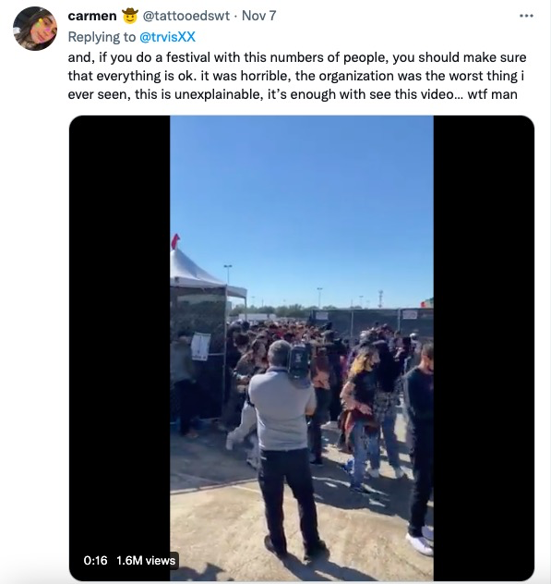The image size is (551, 584).
Task: Click the 1.6M views counter
Action: point(146,561)
